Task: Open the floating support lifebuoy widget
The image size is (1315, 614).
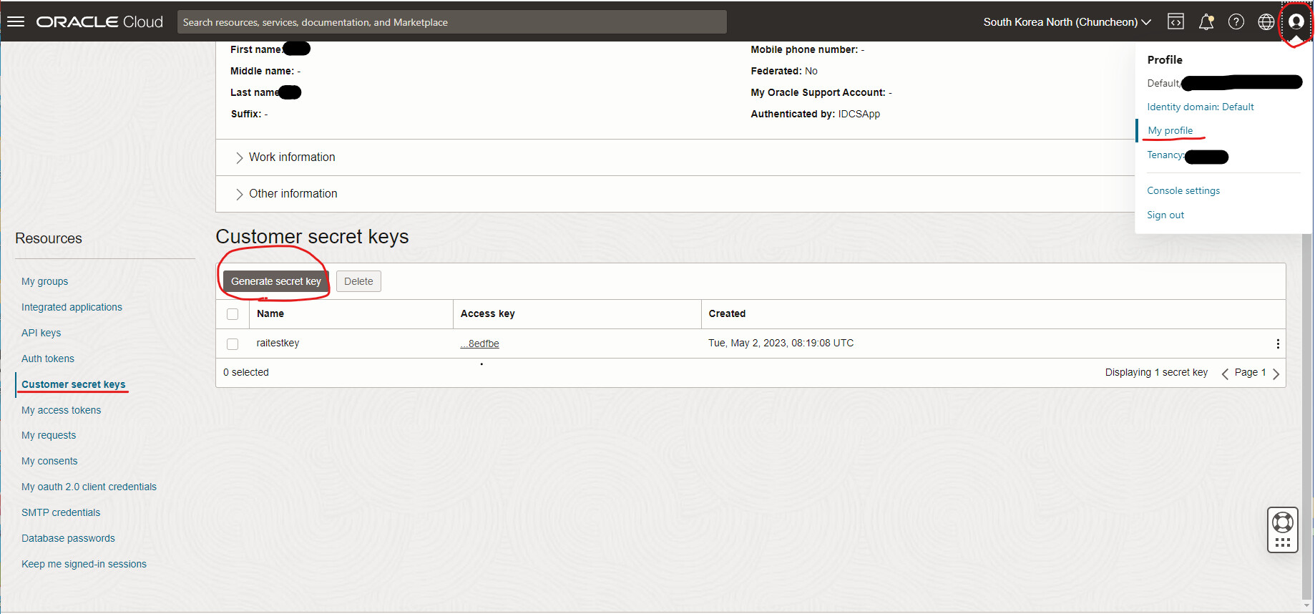Action: (1283, 530)
